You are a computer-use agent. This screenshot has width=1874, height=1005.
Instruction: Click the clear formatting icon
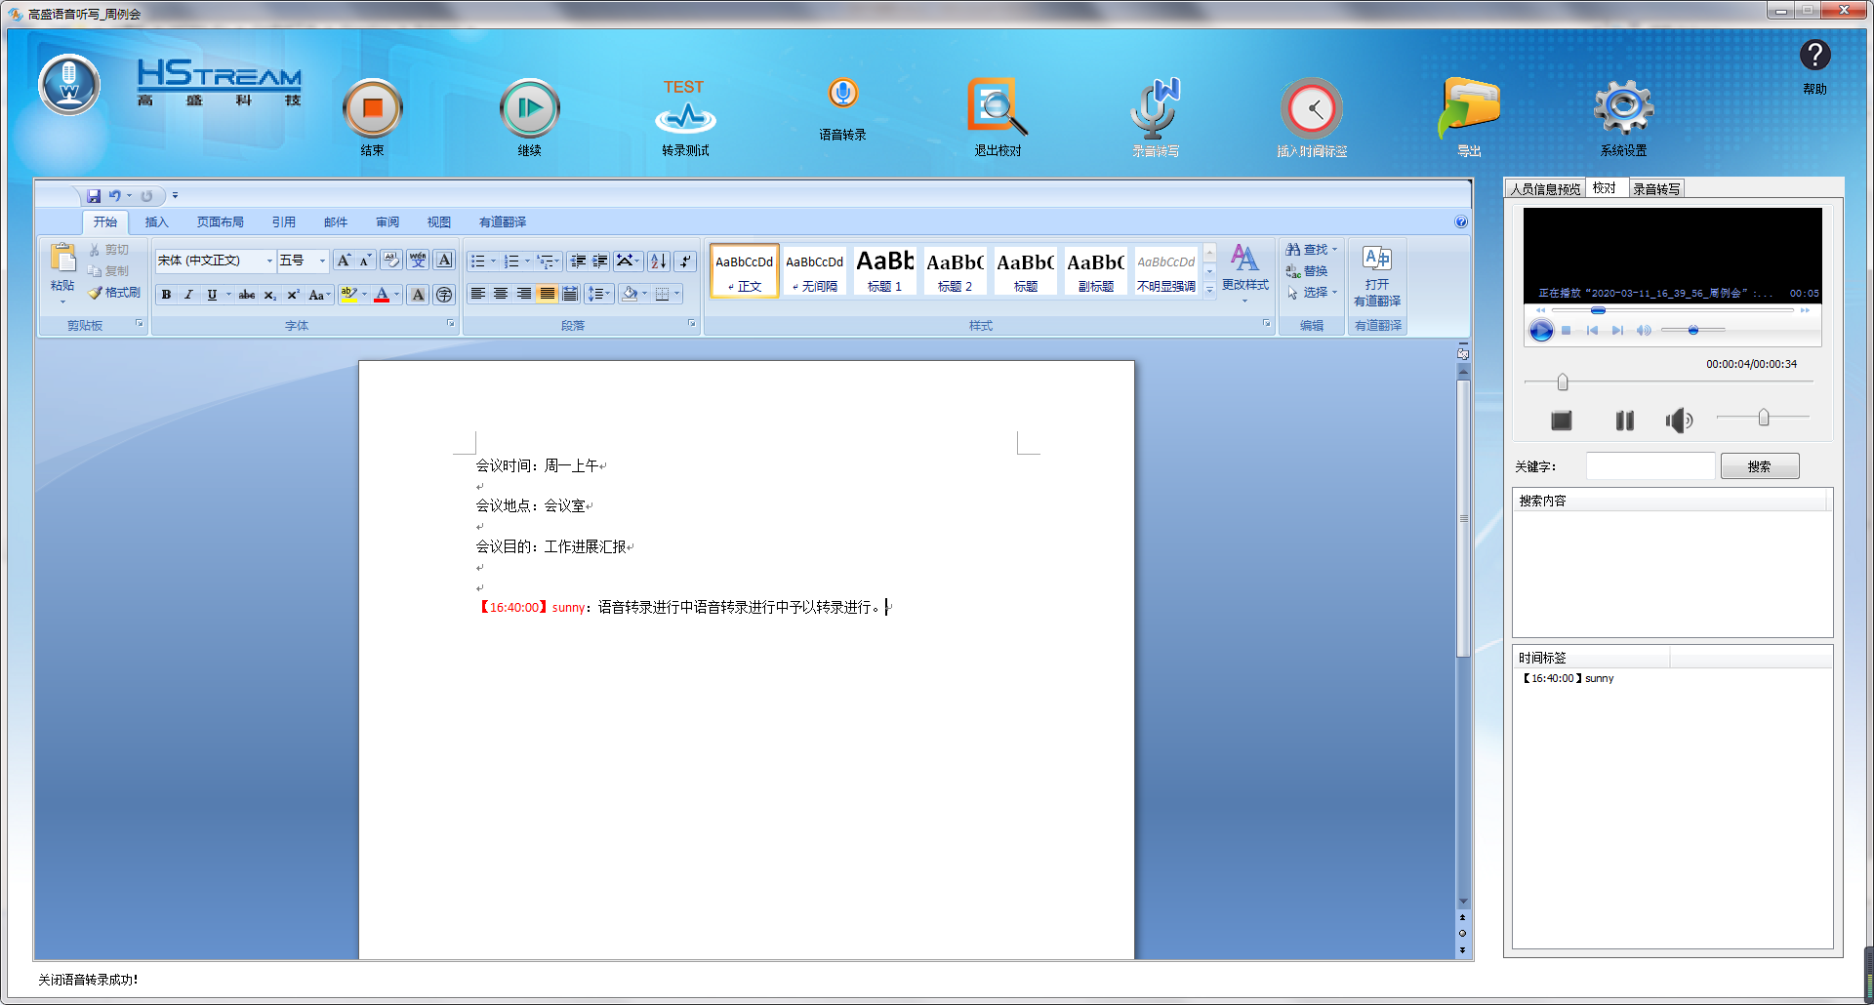point(391,261)
